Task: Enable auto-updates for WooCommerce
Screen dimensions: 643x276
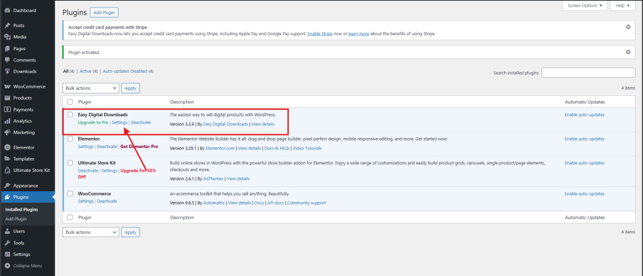Action: (585, 194)
